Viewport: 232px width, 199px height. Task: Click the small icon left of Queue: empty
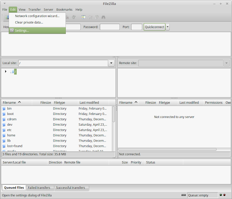[183, 195]
